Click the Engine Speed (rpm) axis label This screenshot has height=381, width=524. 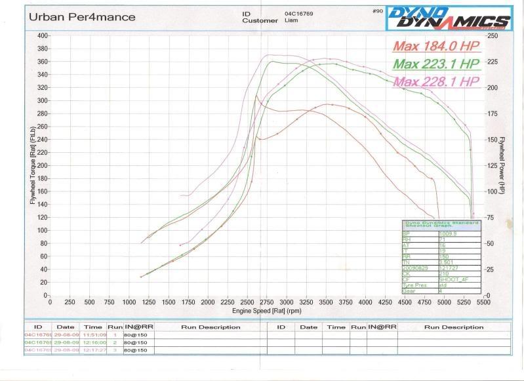click(265, 310)
